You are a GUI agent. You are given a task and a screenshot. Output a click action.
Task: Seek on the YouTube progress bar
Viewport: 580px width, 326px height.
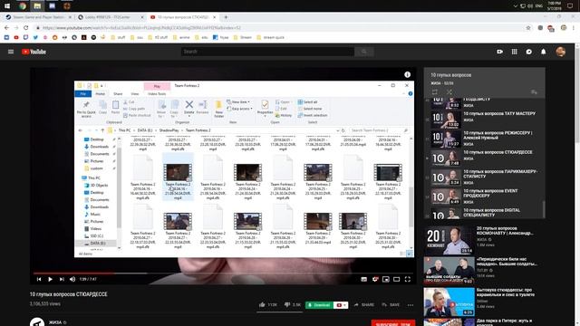click(x=223, y=273)
